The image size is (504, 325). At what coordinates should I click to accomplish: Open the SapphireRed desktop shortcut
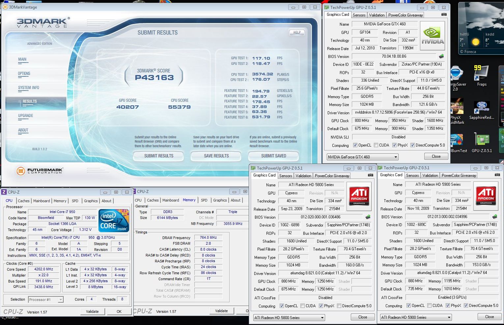[x=482, y=110]
